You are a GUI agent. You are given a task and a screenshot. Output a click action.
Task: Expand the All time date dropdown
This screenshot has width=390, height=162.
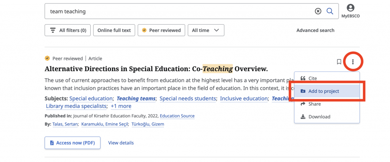[206, 30]
